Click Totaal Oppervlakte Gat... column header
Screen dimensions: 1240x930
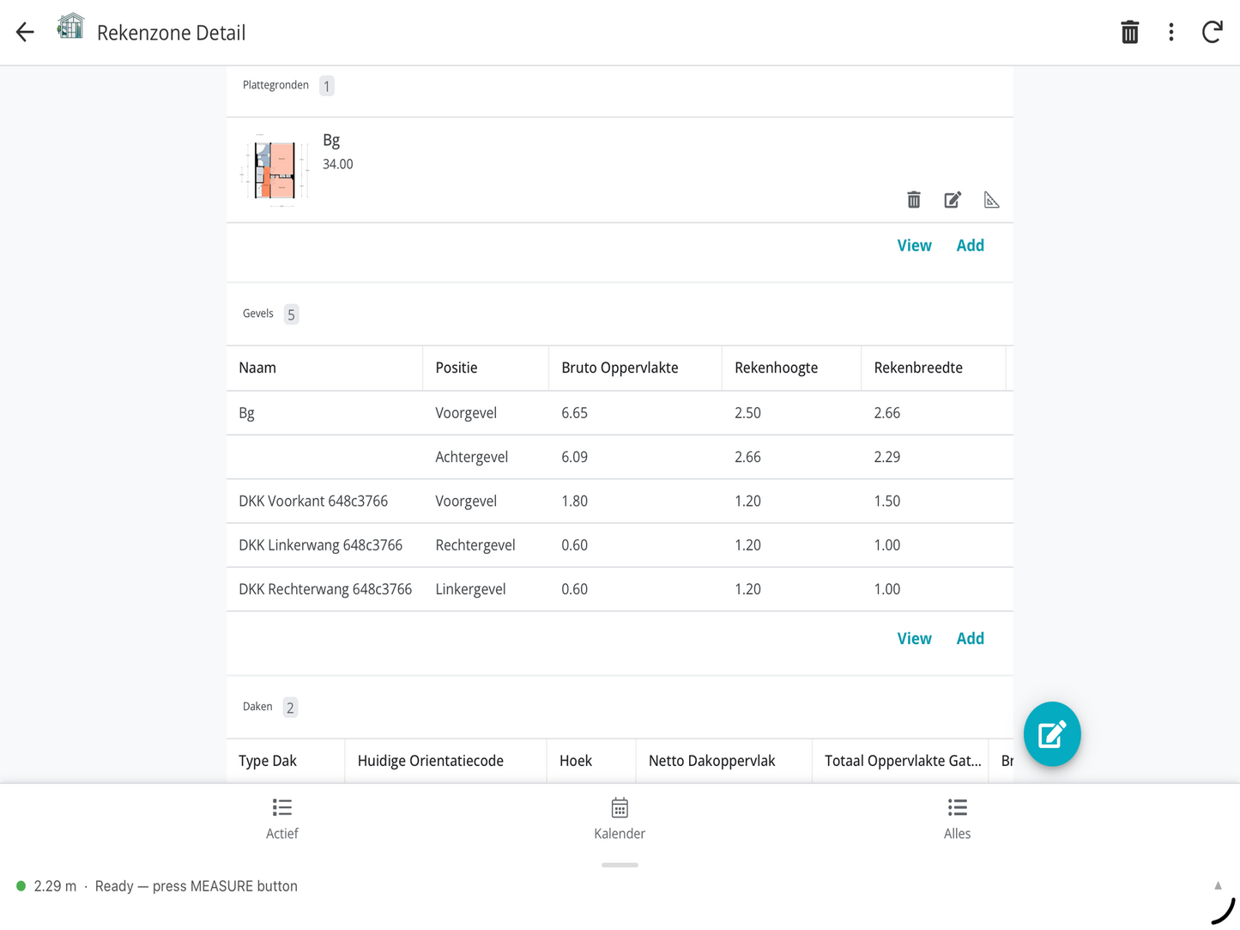point(900,761)
